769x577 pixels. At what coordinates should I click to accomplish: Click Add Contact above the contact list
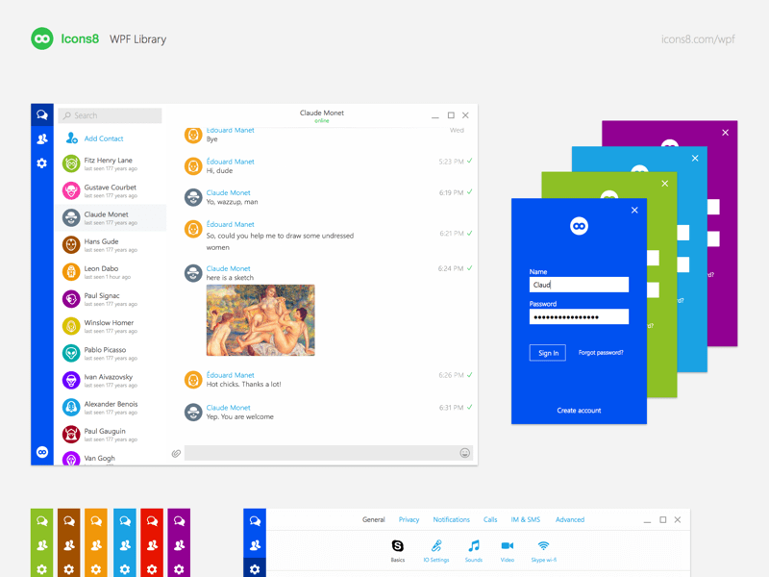click(103, 138)
